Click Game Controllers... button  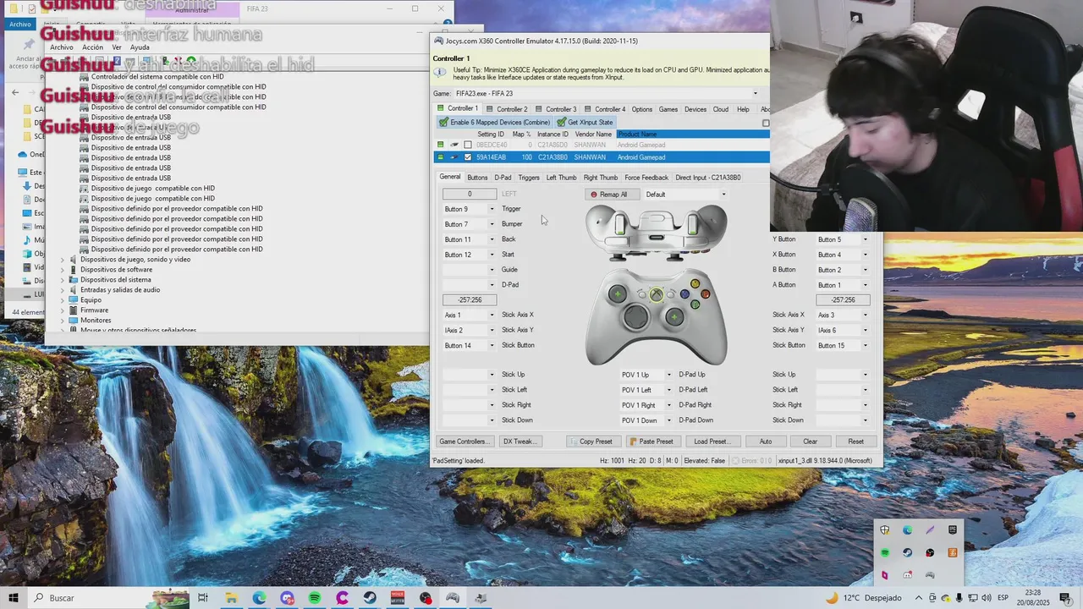[x=464, y=442]
